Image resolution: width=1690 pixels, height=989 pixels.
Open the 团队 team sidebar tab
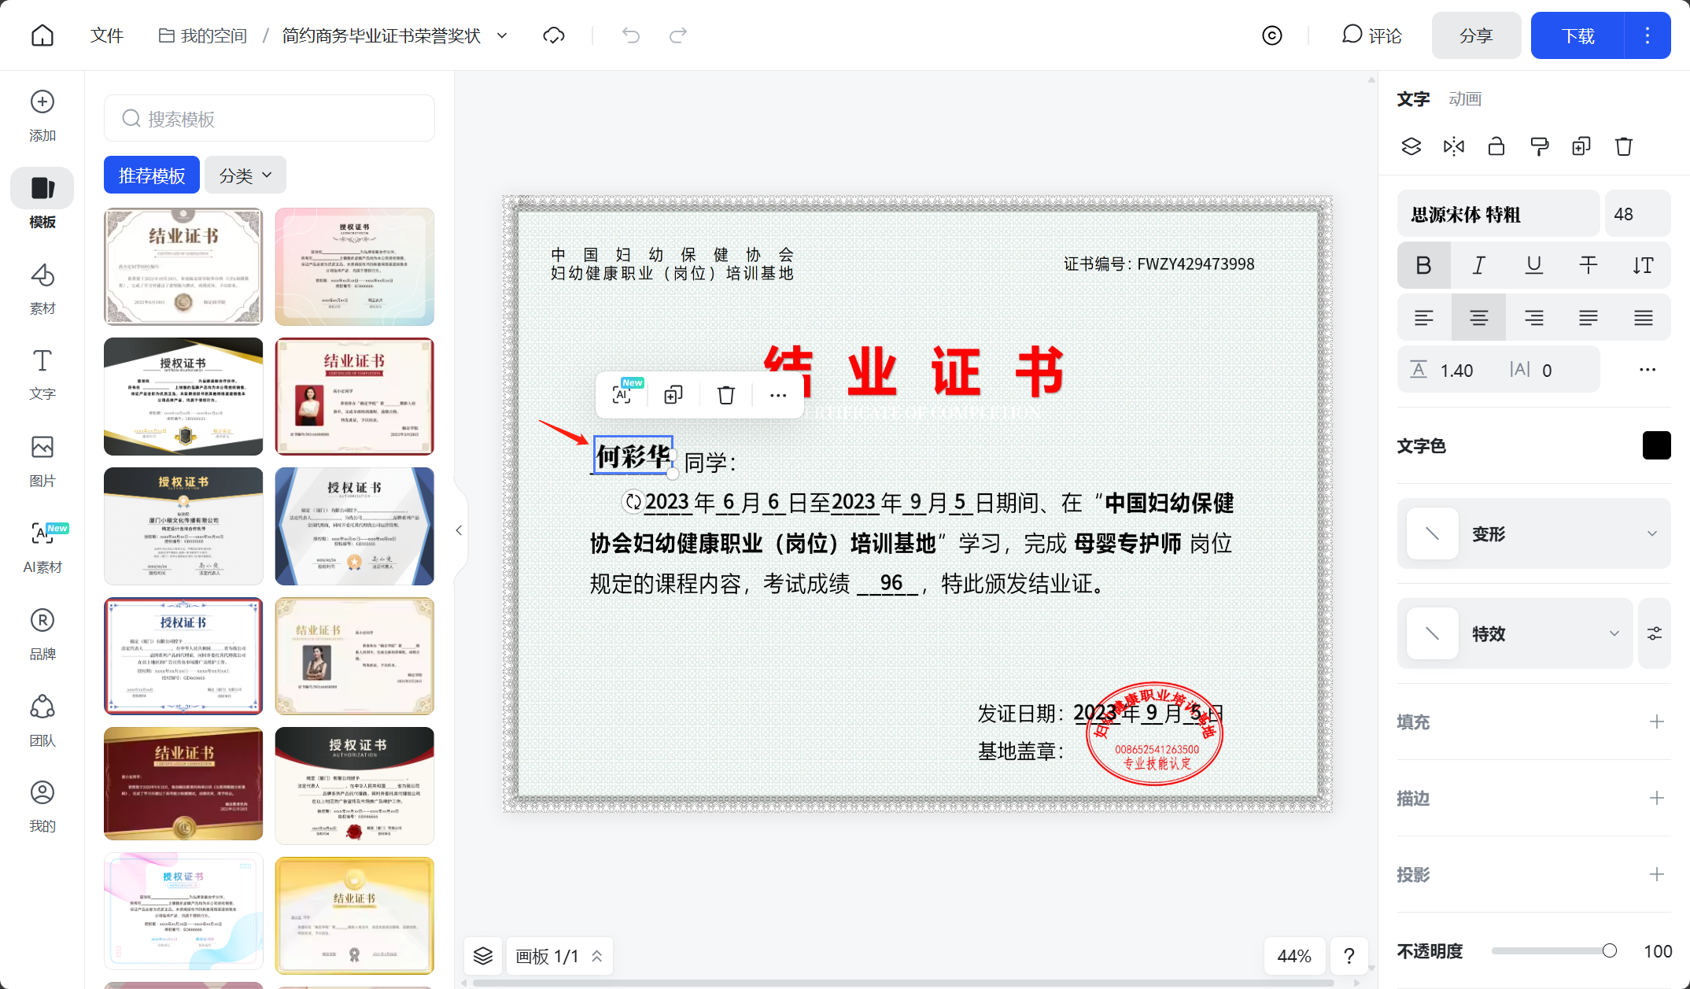[42, 721]
